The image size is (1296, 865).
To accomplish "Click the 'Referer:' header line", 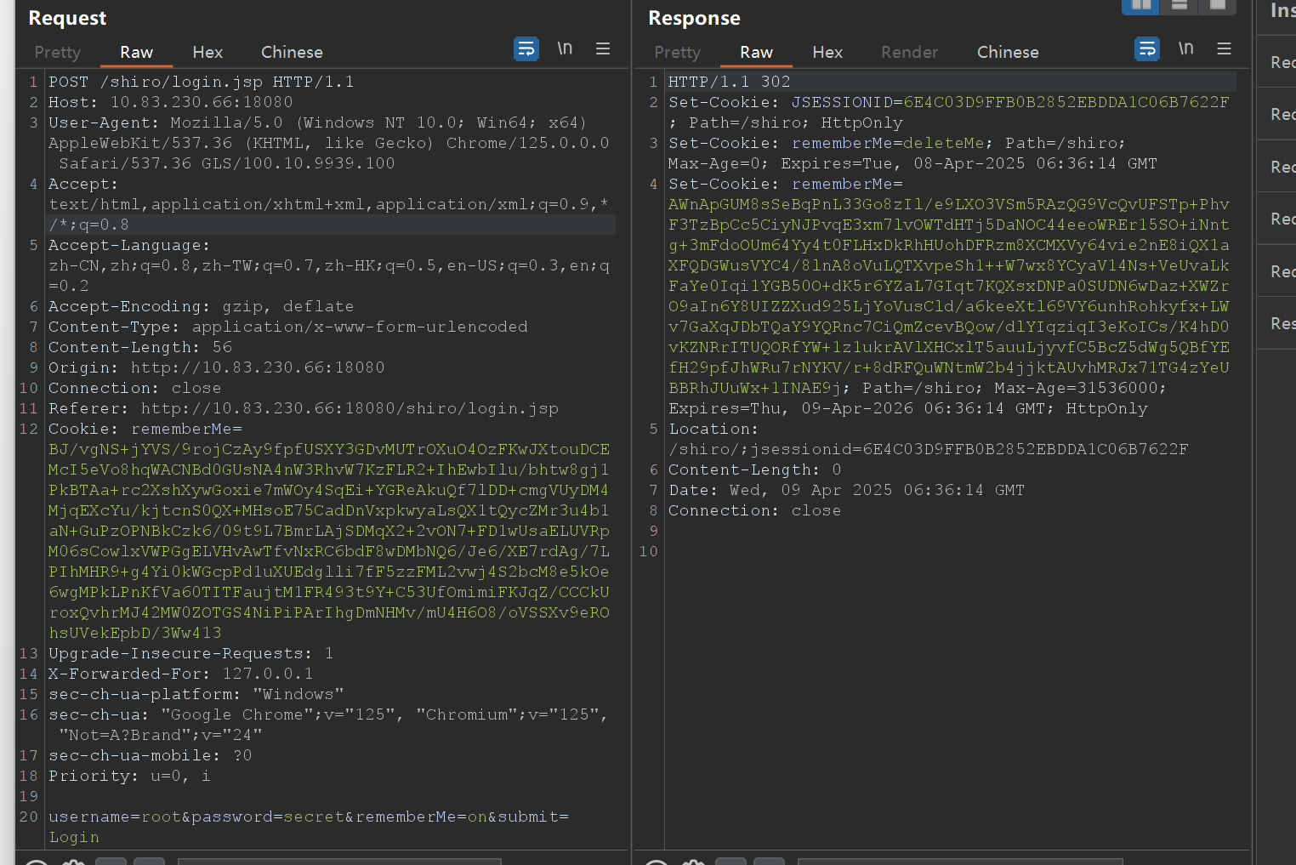I will point(304,408).
